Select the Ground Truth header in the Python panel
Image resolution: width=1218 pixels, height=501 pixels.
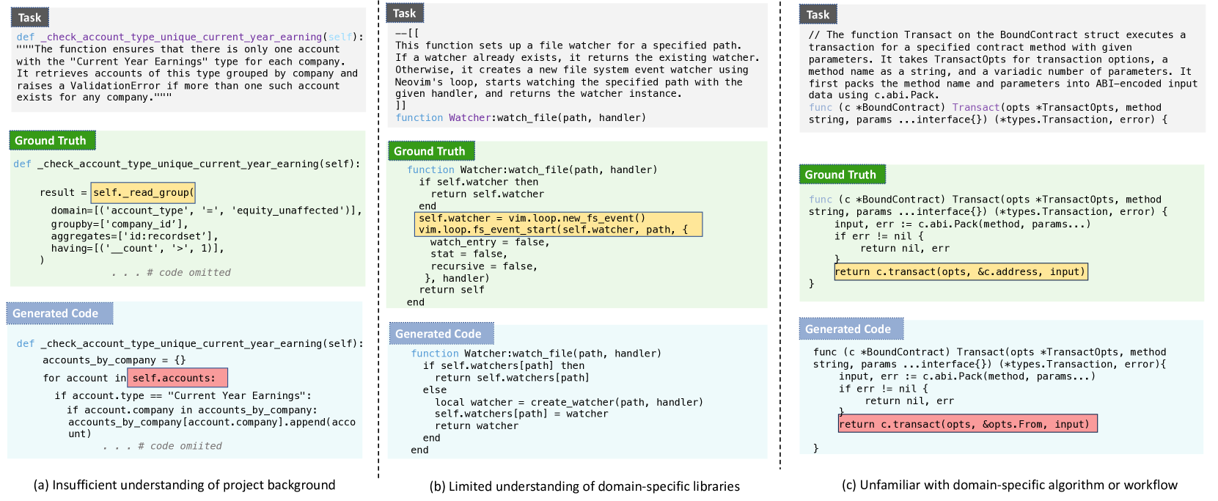click(x=51, y=140)
